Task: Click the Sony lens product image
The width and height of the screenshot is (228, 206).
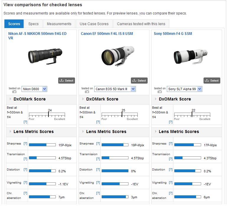Action: click(x=190, y=56)
